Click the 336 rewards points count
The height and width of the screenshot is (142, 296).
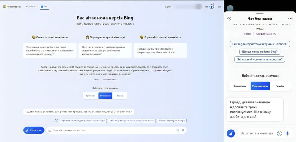tap(206, 7)
